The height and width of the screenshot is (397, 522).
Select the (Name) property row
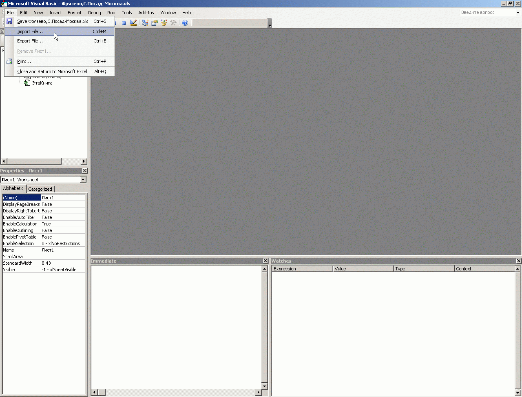44,198
